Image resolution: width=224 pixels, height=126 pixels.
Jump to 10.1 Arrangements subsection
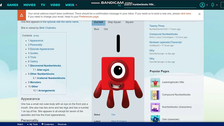pos(44,91)
